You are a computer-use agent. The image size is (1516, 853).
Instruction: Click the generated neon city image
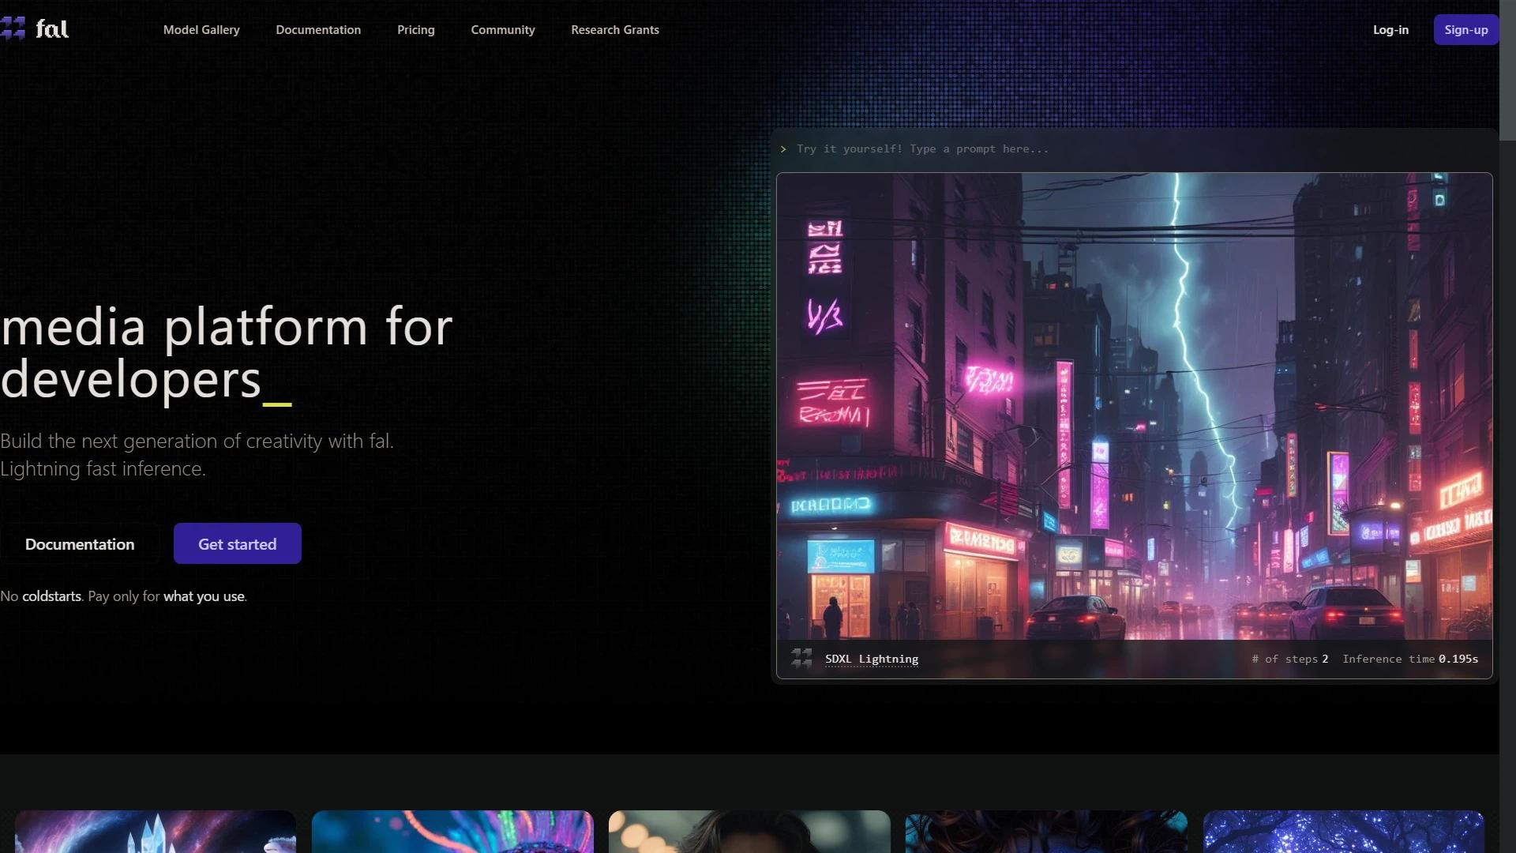[1135, 406]
